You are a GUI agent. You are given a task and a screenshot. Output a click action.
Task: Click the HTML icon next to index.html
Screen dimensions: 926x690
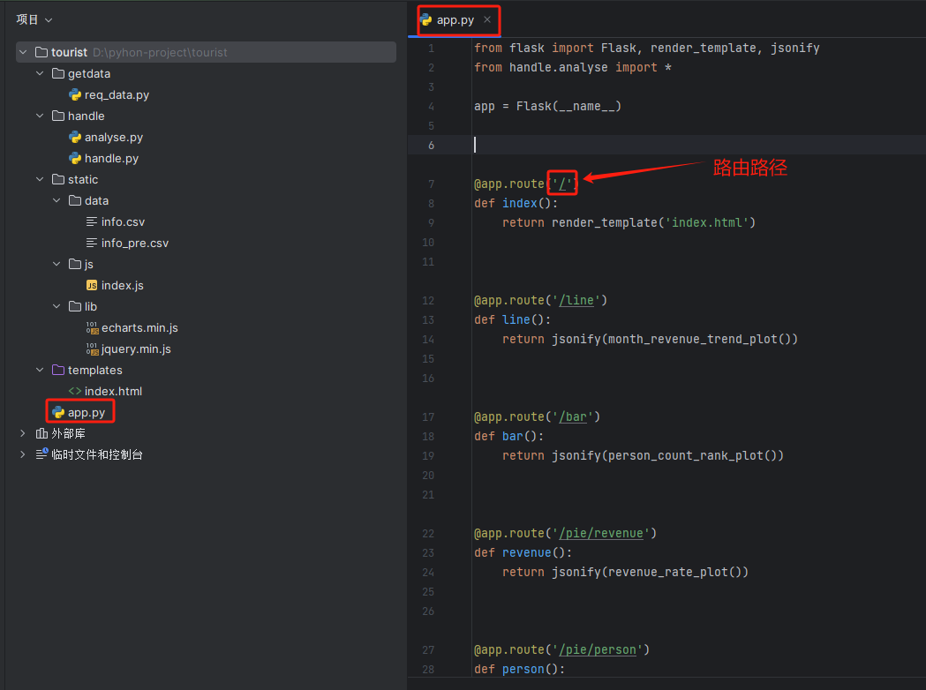coord(75,392)
